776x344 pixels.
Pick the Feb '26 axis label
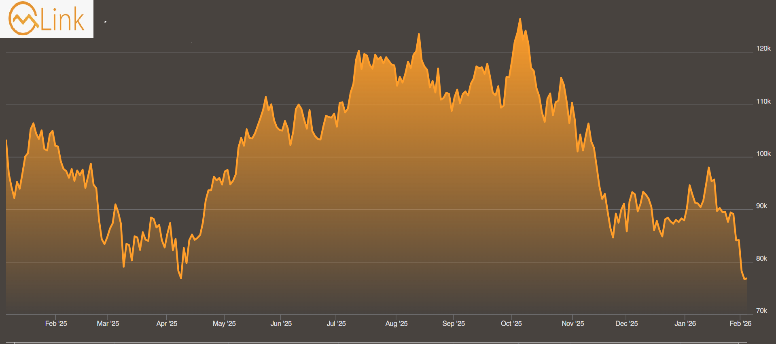click(x=740, y=323)
